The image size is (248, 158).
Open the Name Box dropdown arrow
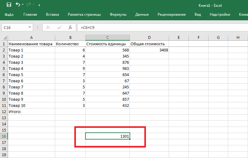point(30,27)
